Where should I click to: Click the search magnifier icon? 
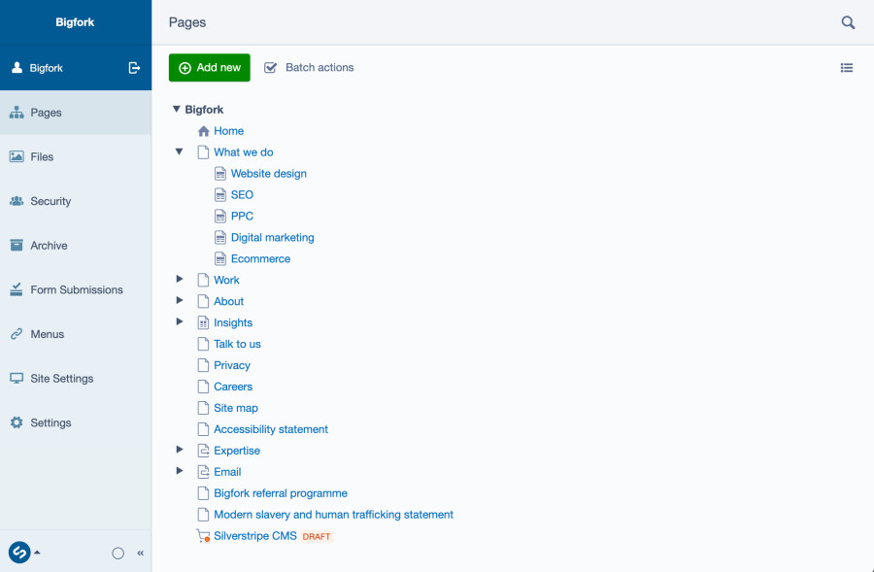pyautogui.click(x=847, y=21)
